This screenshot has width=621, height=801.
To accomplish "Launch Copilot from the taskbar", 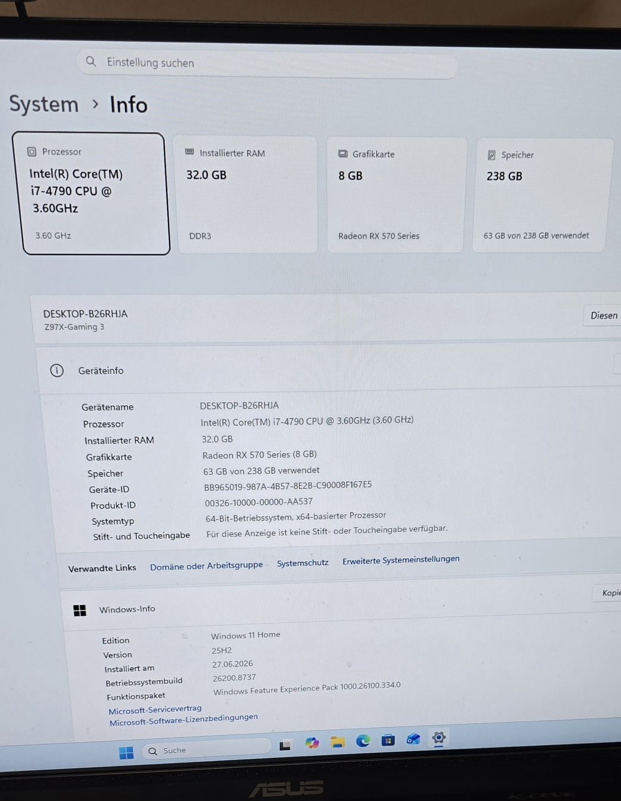I will pos(312,743).
